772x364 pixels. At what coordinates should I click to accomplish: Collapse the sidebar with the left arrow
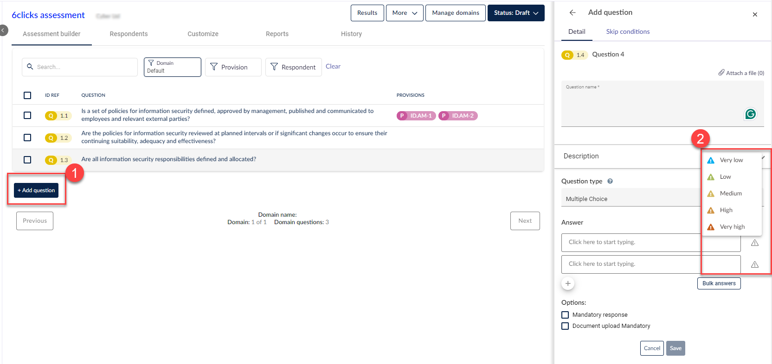(4, 31)
